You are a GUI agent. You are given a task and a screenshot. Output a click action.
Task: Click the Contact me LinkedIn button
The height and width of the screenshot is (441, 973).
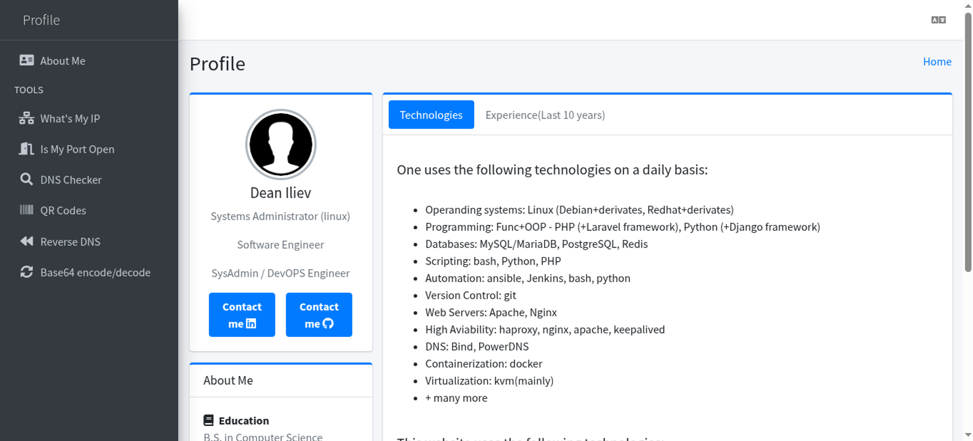(242, 315)
